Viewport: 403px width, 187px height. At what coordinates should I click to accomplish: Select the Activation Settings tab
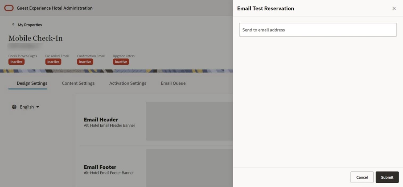(128, 83)
